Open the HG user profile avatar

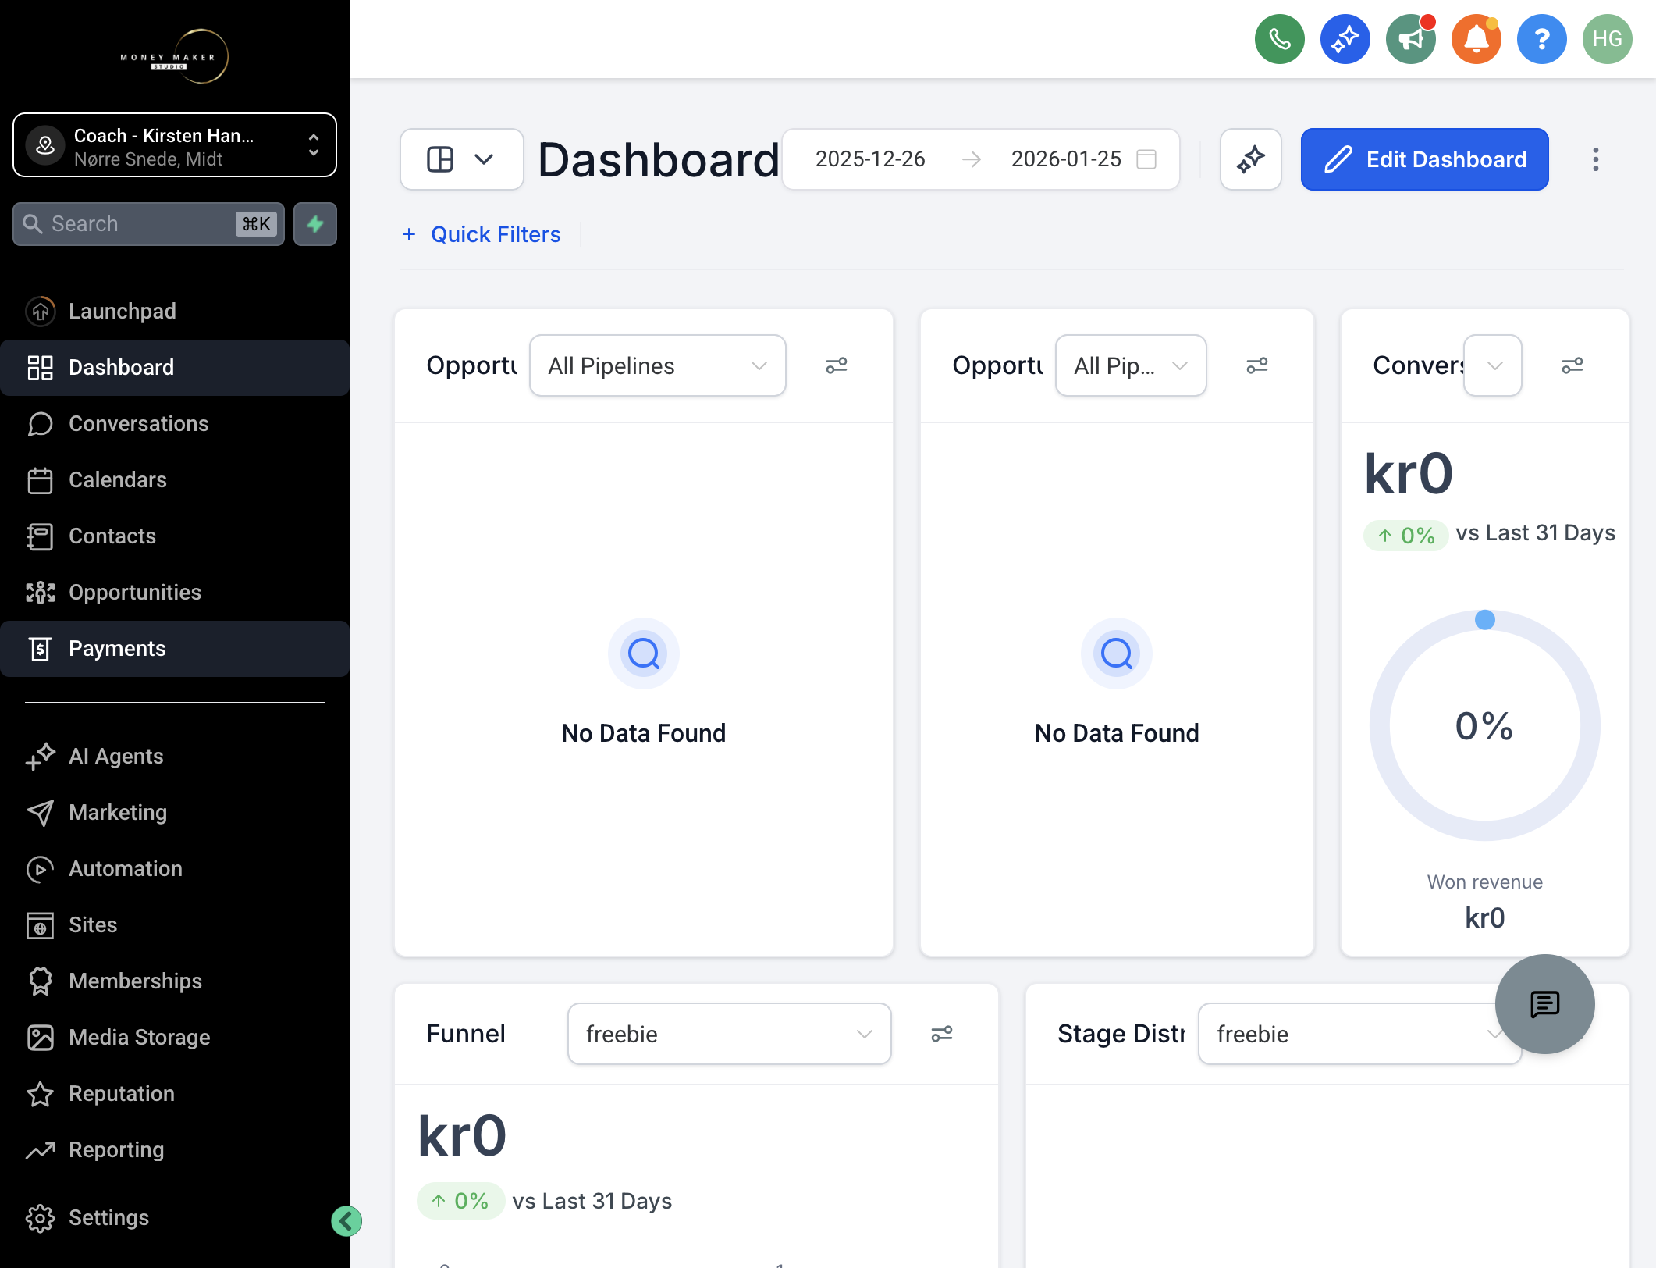[1607, 39]
